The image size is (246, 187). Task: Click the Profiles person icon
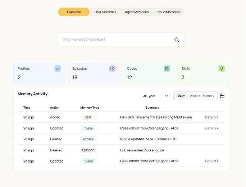tap(58, 68)
